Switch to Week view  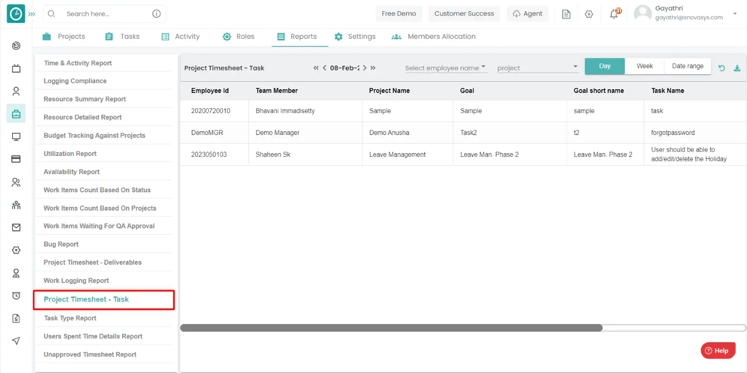645,66
